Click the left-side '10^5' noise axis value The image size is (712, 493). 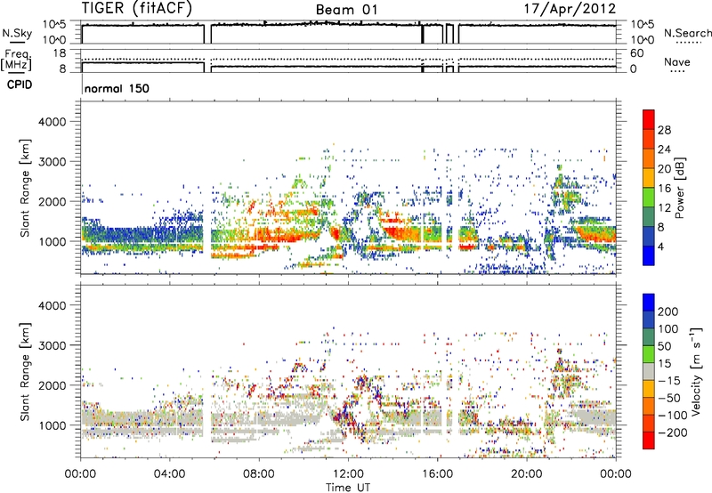(x=54, y=25)
